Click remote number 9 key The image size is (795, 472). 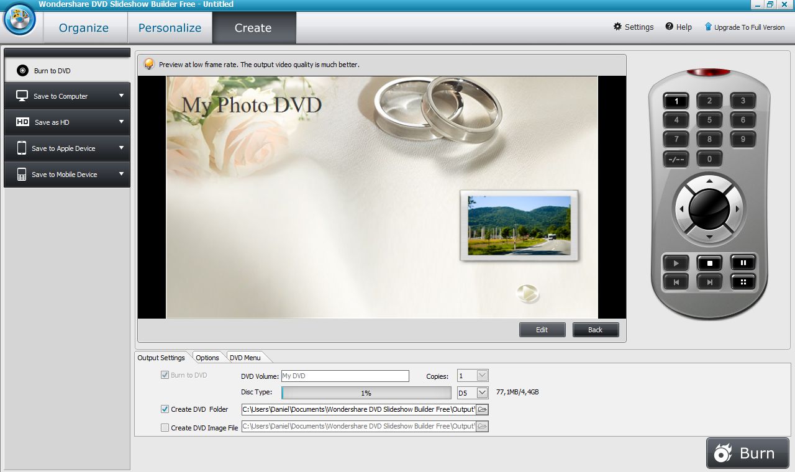tap(743, 139)
